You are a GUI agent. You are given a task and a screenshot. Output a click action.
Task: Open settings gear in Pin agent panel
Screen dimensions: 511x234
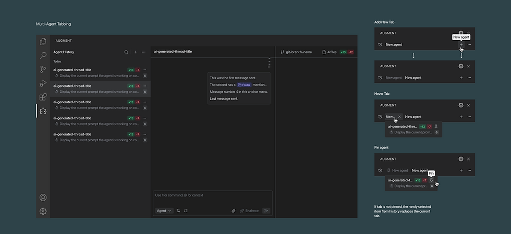461,159
